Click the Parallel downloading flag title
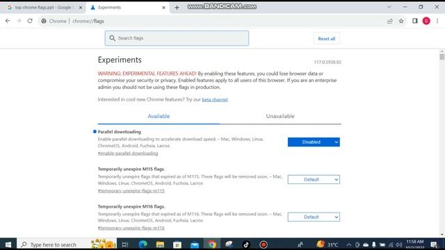 pyautogui.click(x=119, y=132)
